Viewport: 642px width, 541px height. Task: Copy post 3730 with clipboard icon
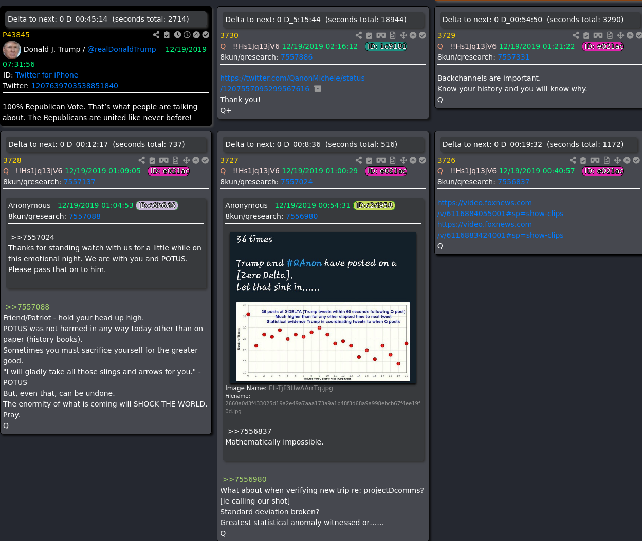pyautogui.click(x=369, y=35)
